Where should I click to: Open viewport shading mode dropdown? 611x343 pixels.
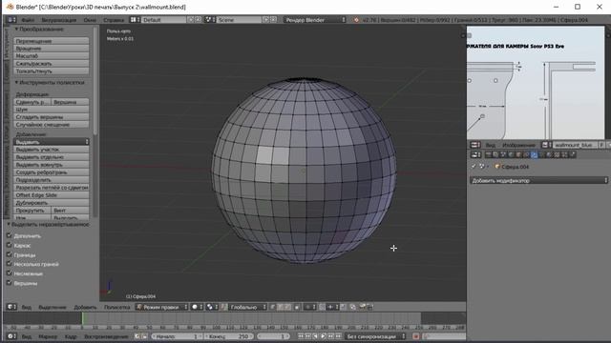(x=198, y=307)
